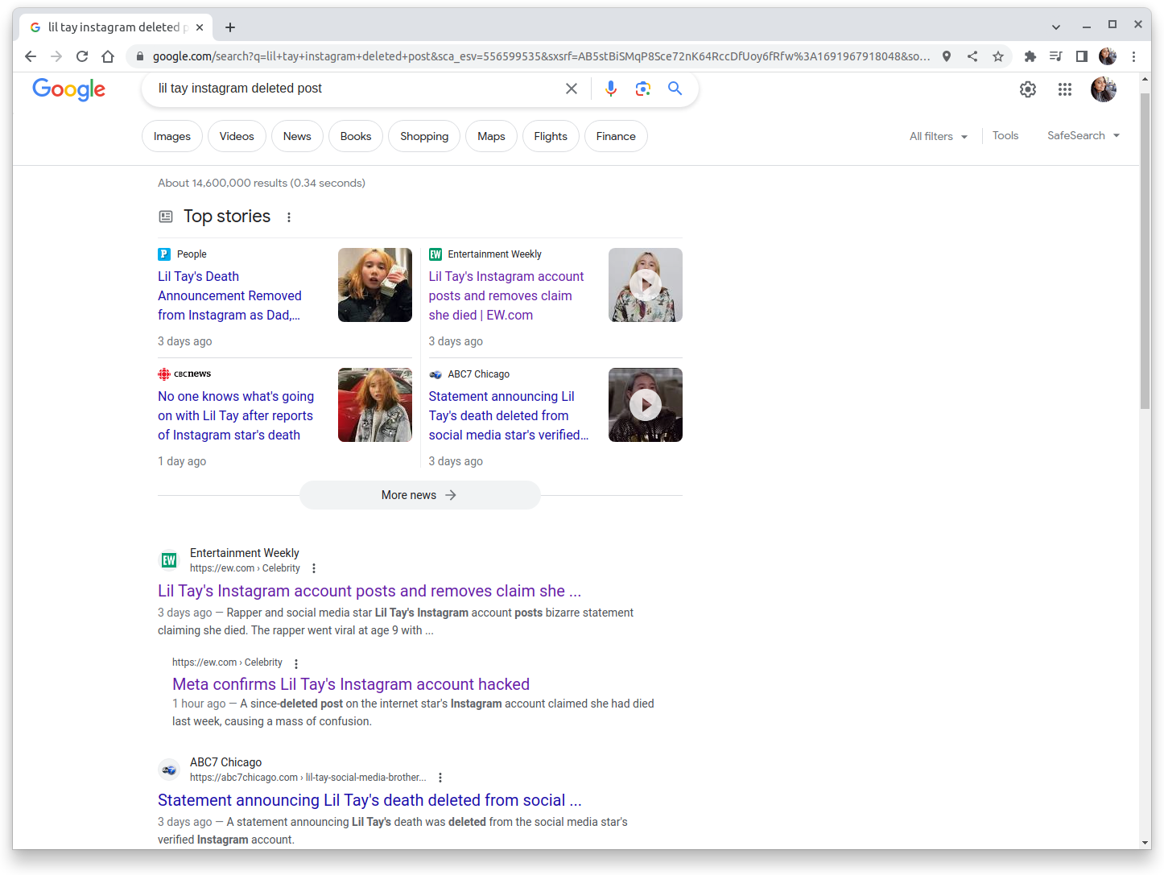This screenshot has width=1164, height=875.
Task: Click the ABC7 Chicago result site favicon
Action: point(169,770)
